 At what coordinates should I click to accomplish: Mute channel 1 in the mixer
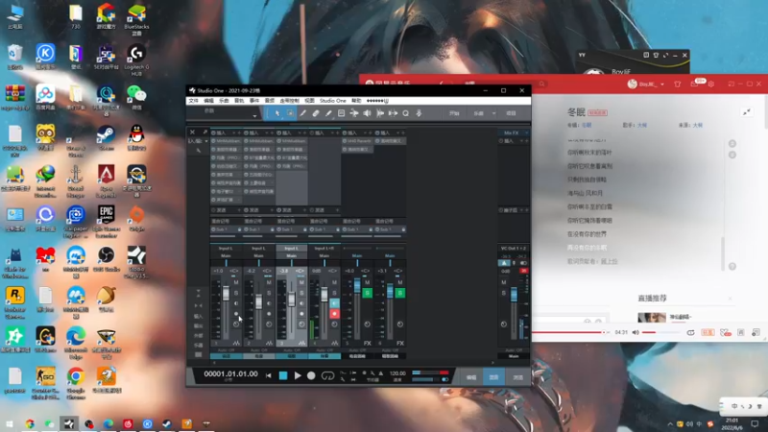(x=236, y=282)
